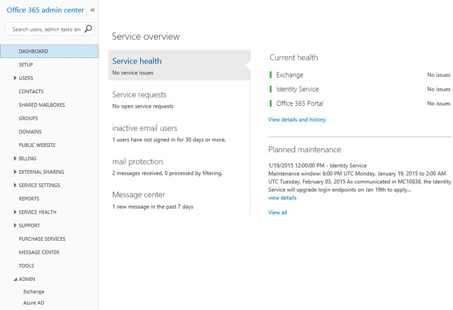
Task: Open SERVICE SETTINGS in the sidebar
Action: point(39,185)
